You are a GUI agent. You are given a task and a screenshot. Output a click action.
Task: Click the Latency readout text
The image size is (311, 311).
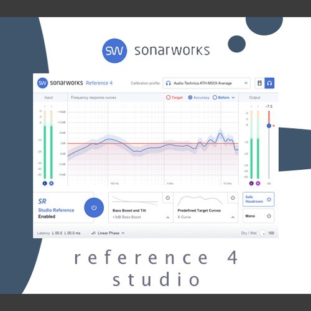tap(58, 233)
